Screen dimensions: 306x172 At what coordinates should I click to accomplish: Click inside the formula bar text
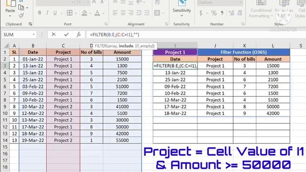[115, 34]
